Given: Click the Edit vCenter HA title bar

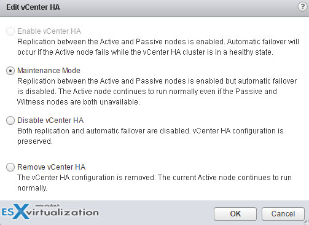Looking at the screenshot, I should (154, 7).
